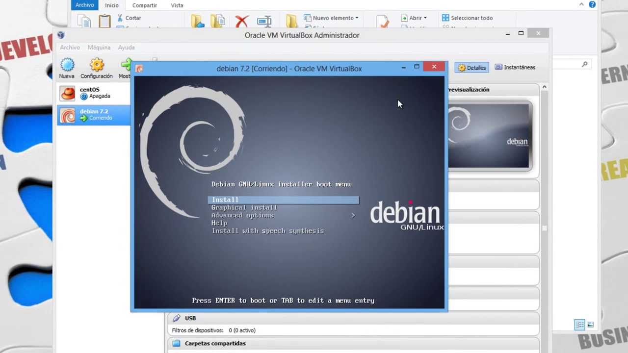Click Seleccionar todo in Explorer ribbon
628x353 pixels.
467,18
